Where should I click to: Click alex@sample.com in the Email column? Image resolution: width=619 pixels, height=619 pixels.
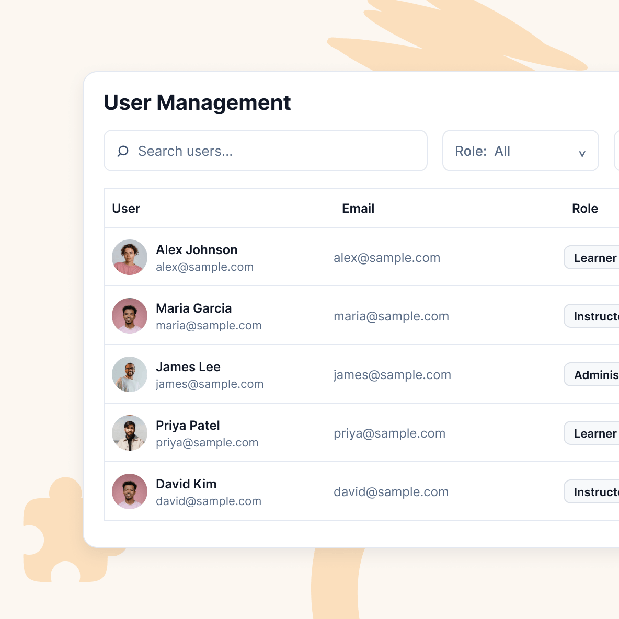[387, 258]
